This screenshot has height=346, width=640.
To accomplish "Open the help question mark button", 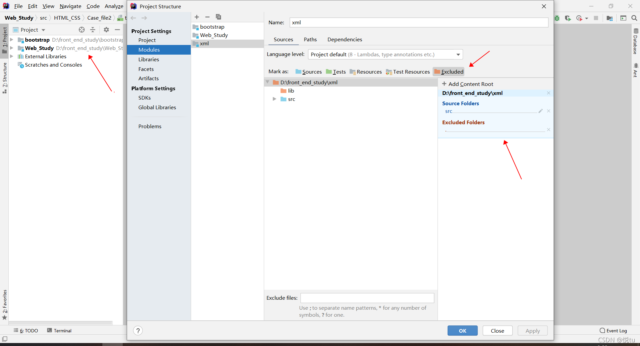I will tap(138, 331).
